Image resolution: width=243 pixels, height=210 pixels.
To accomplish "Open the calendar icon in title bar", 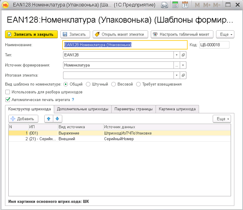I will 185,5.
